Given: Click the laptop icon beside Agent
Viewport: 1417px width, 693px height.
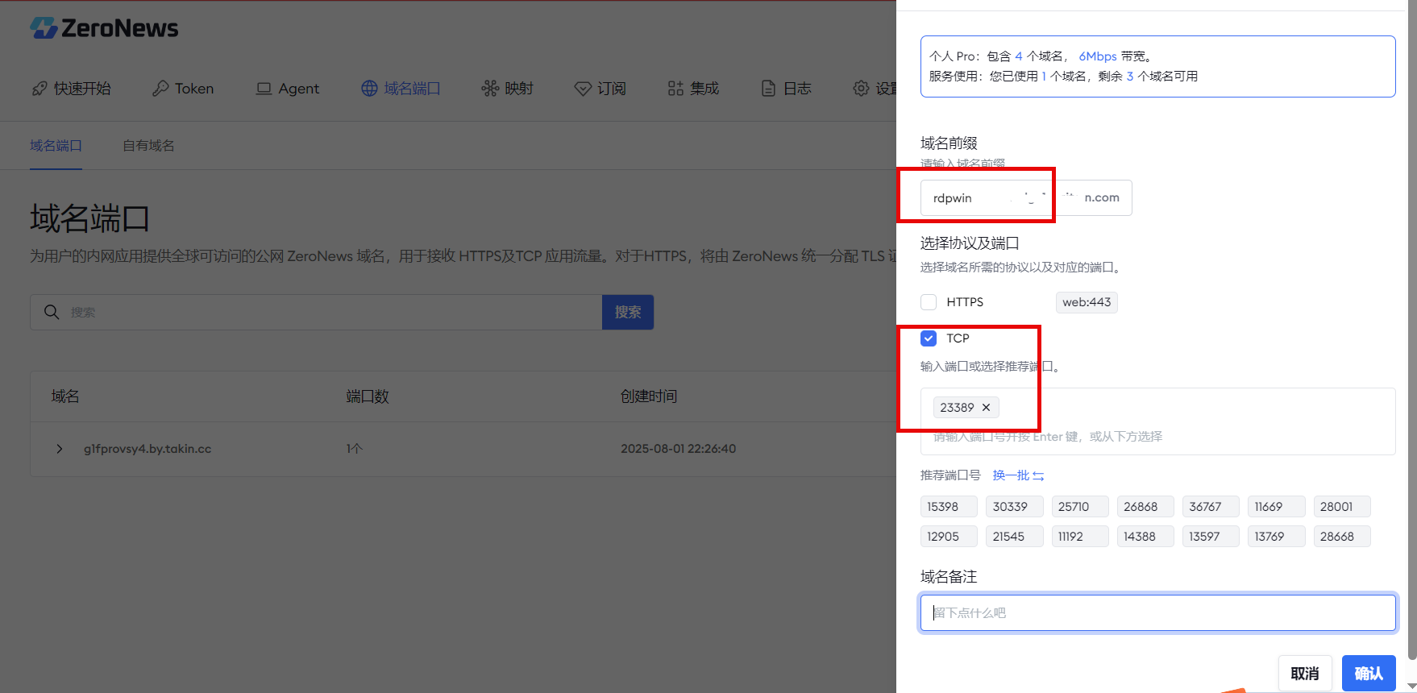Looking at the screenshot, I should pos(264,89).
